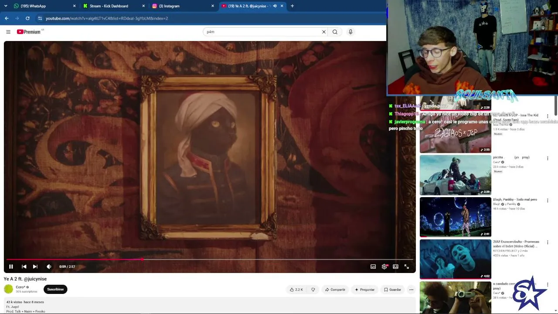The height and width of the screenshot is (314, 558).
Task: Open the player settings gear
Action: coord(384,266)
